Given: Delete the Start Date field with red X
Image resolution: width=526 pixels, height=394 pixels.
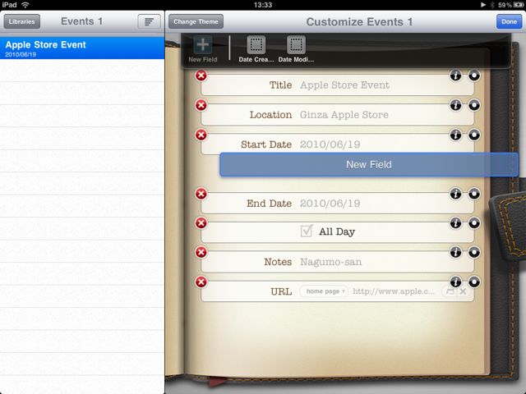Looking at the screenshot, I should pyautogui.click(x=201, y=135).
